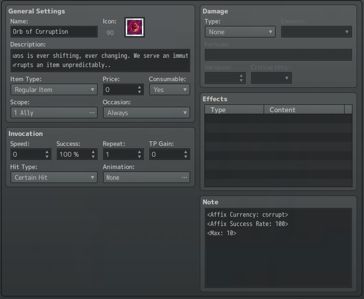The image size is (364, 299).
Task: Increase the Speed value
Action: (x=47, y=152)
